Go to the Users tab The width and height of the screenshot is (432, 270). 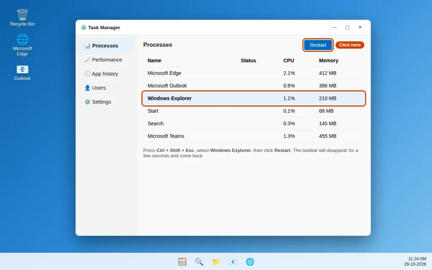point(107,88)
